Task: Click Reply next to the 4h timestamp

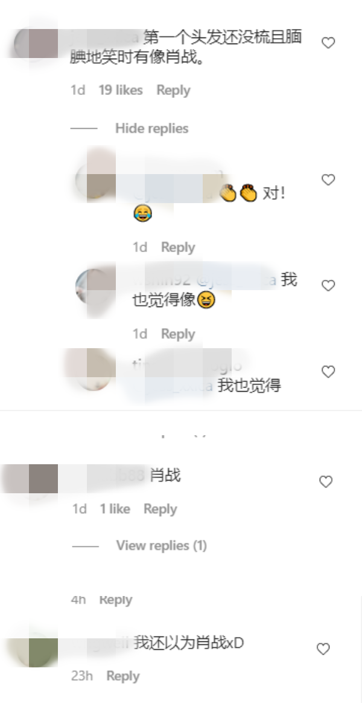Action: 115,600
